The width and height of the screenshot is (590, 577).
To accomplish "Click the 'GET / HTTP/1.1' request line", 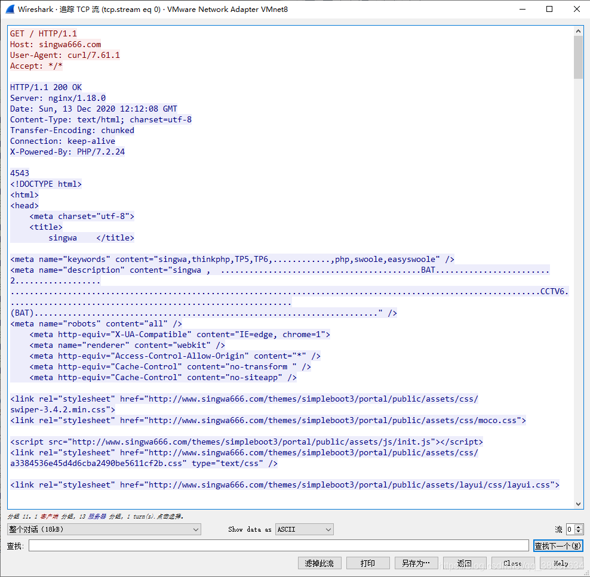I will tap(44, 33).
